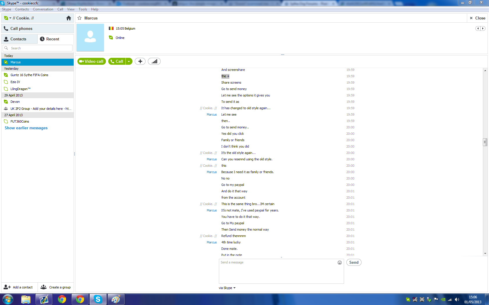Open the emoticon picker smiley icon

[340, 263]
